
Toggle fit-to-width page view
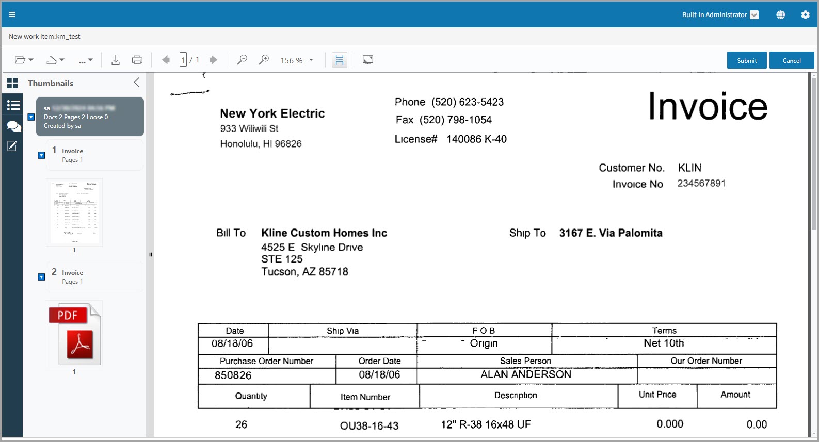(340, 60)
